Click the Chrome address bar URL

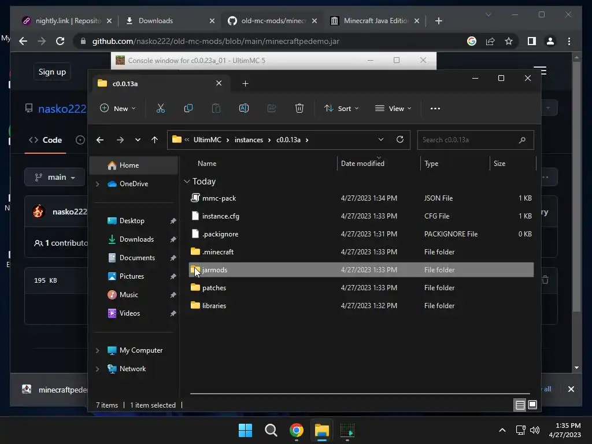coord(216,41)
